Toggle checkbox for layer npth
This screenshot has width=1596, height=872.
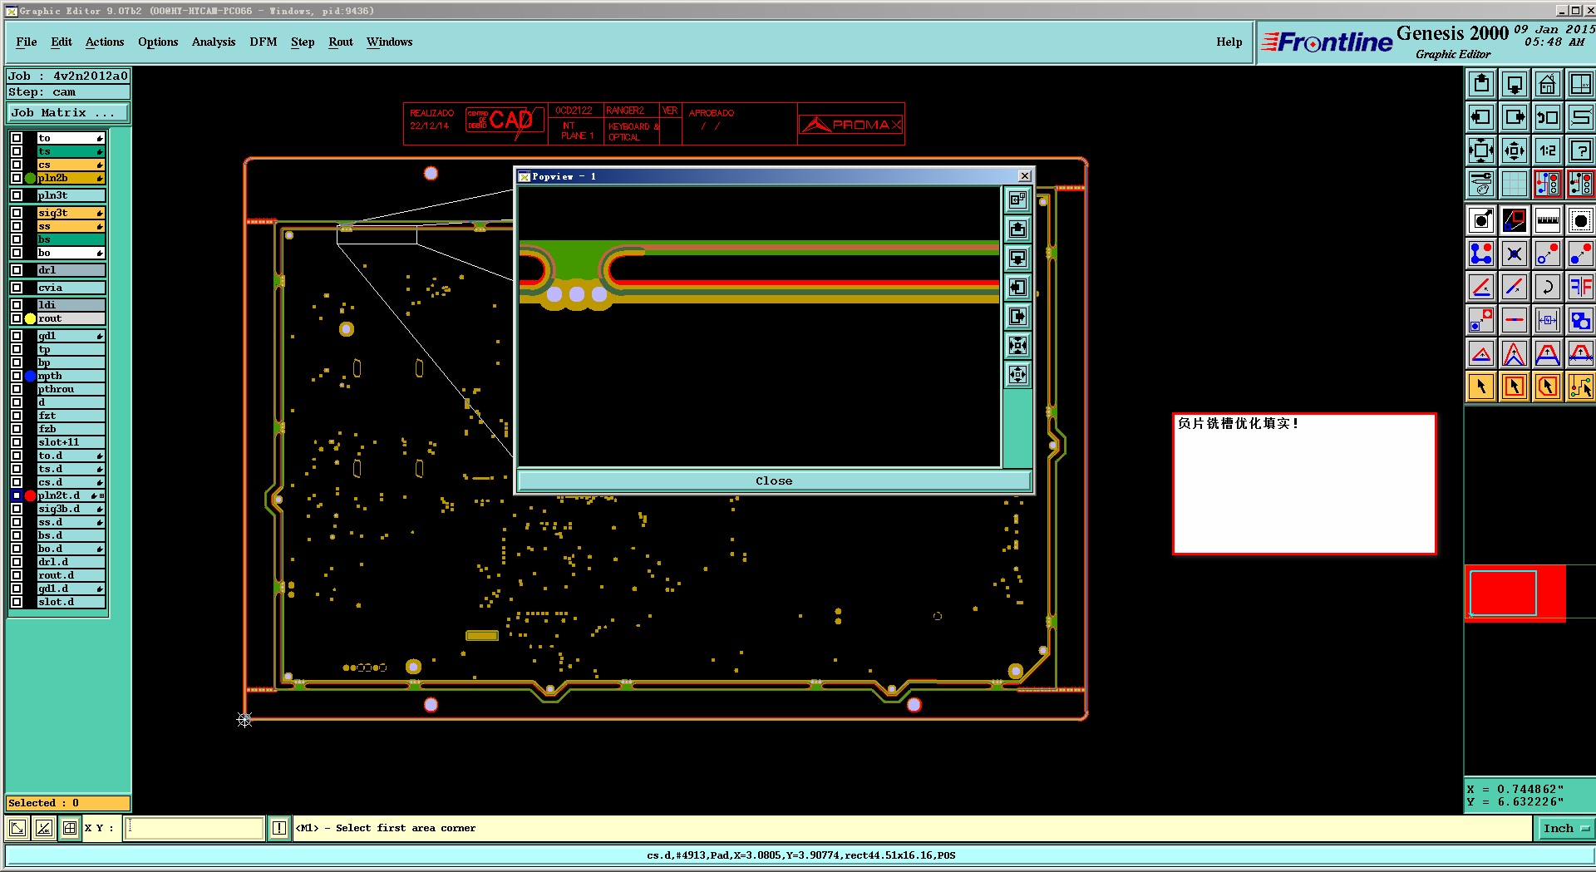(17, 376)
